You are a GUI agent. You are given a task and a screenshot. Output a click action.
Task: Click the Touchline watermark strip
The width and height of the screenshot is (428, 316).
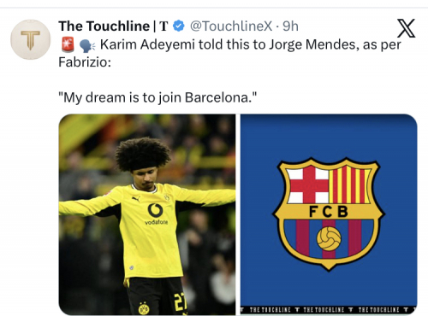329,310
